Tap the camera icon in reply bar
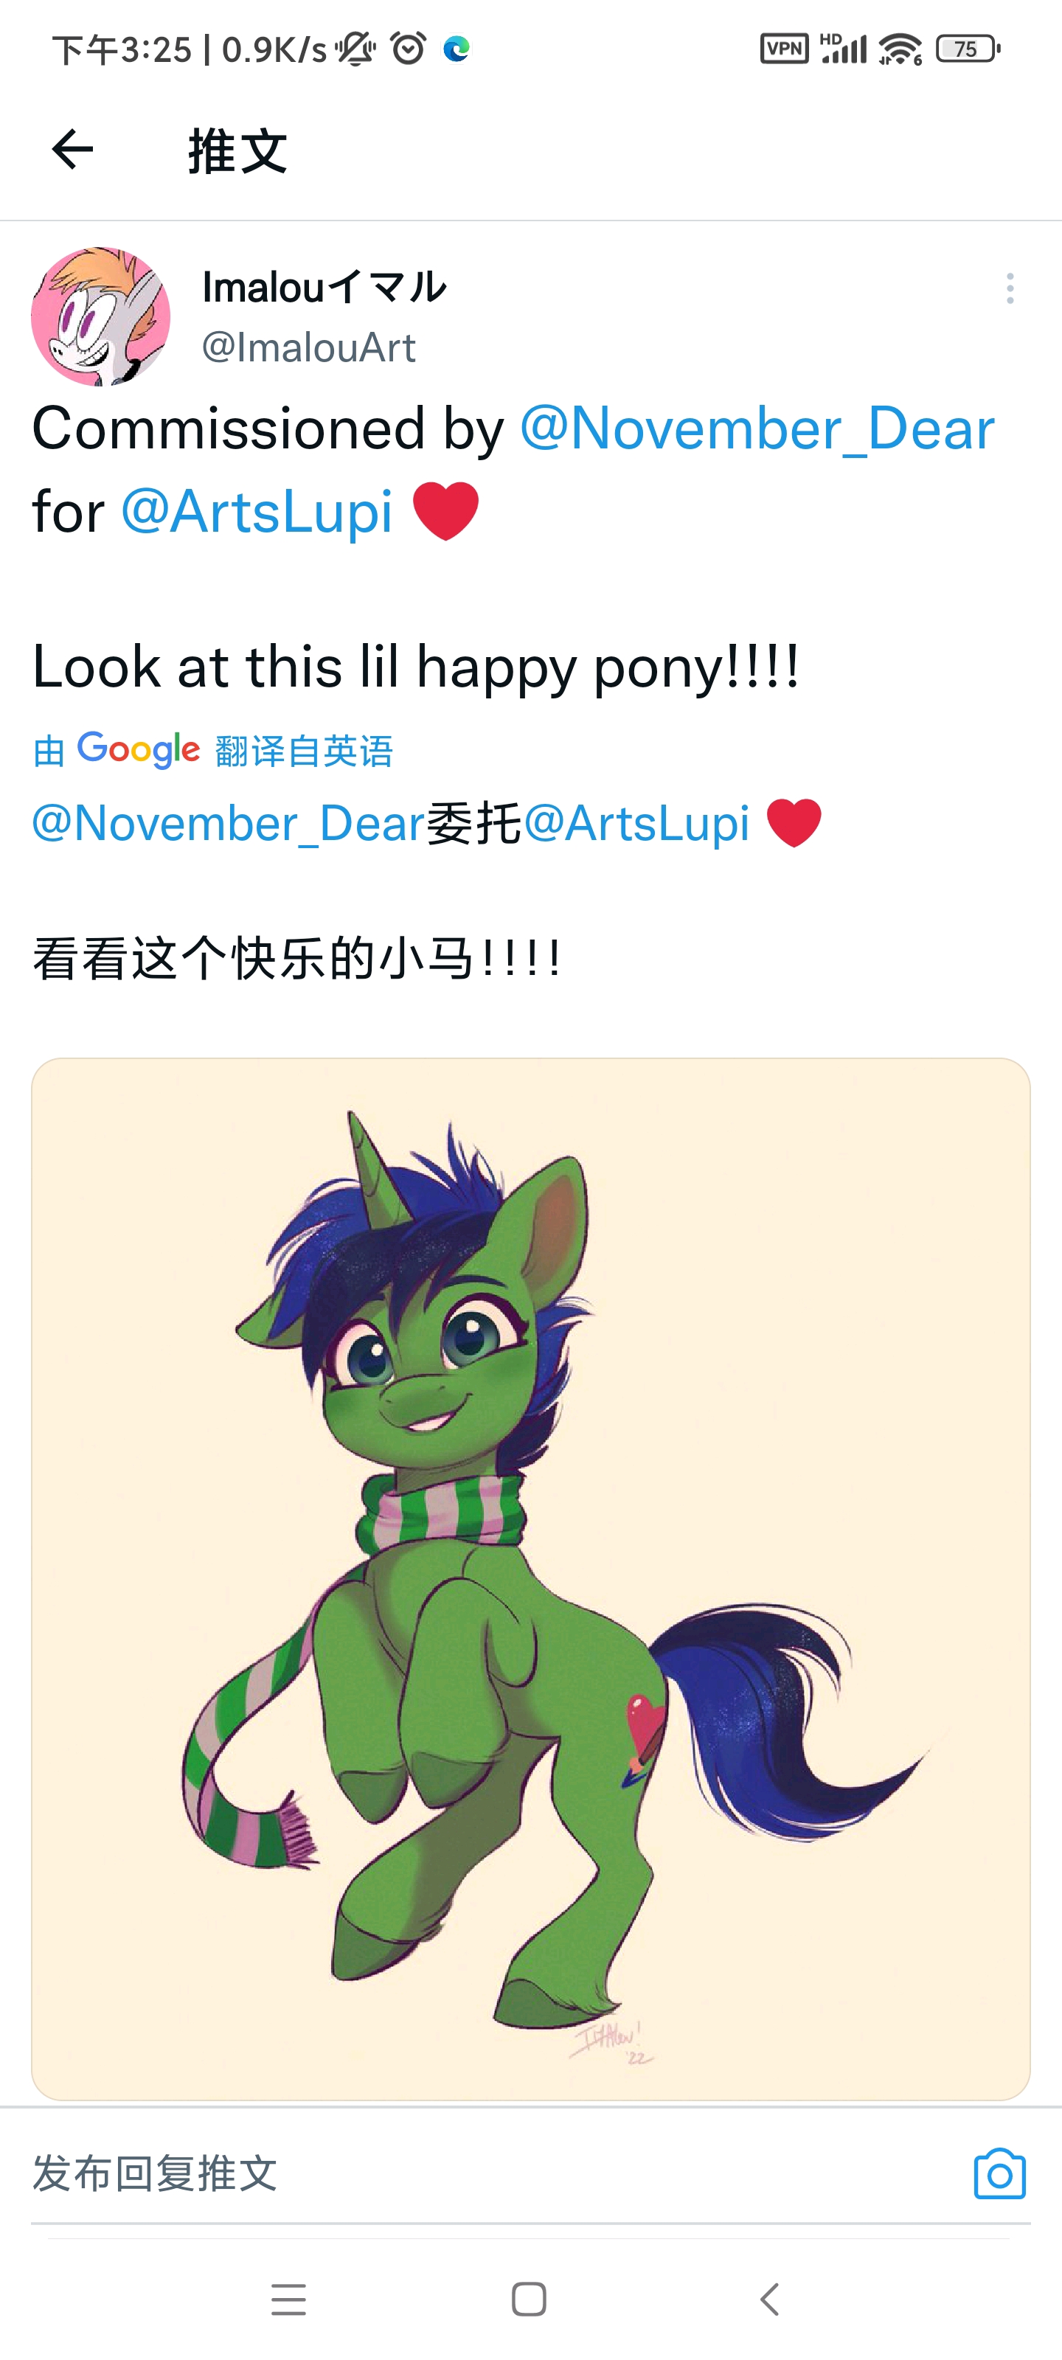This screenshot has height=2360, width=1062. (x=1000, y=2173)
